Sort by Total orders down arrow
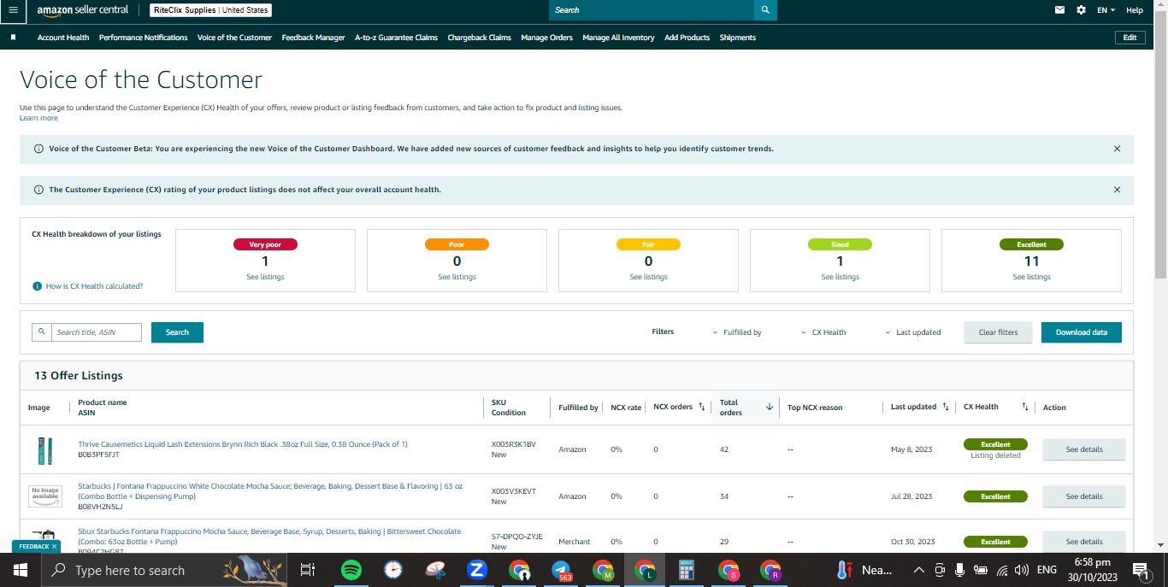Viewport: 1168px width, 587px height. [769, 407]
